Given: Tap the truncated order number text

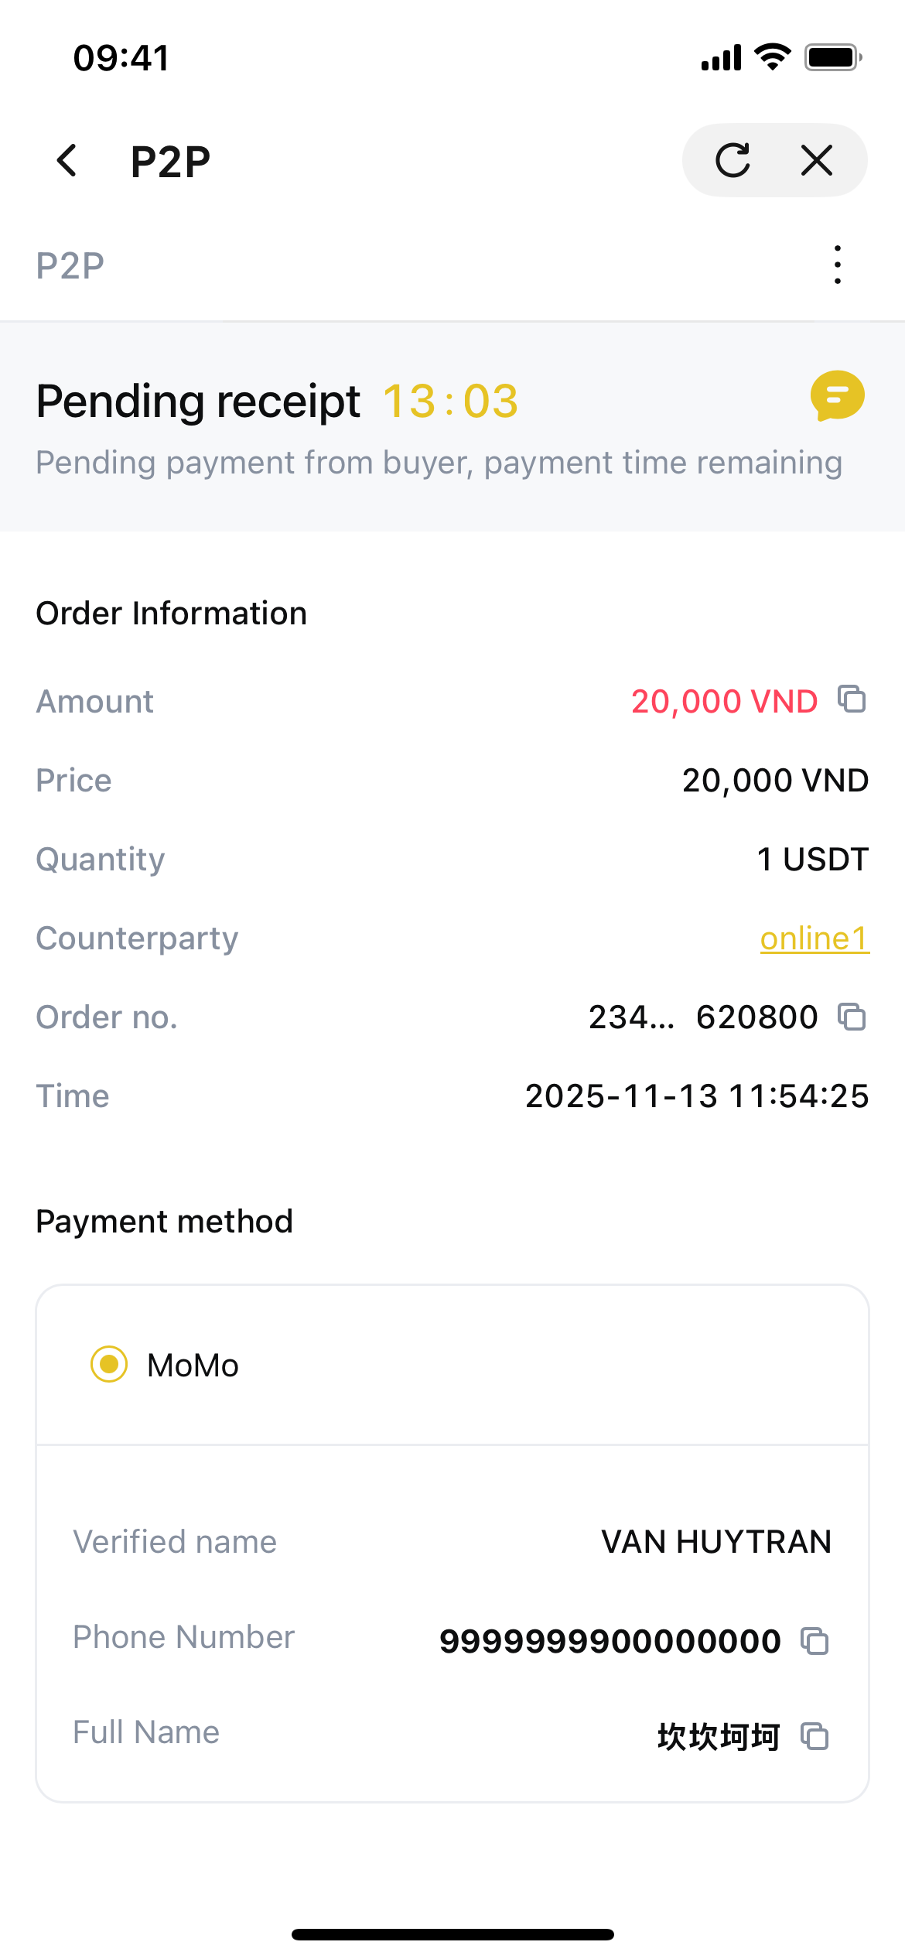Looking at the screenshot, I should pyautogui.click(x=702, y=1017).
